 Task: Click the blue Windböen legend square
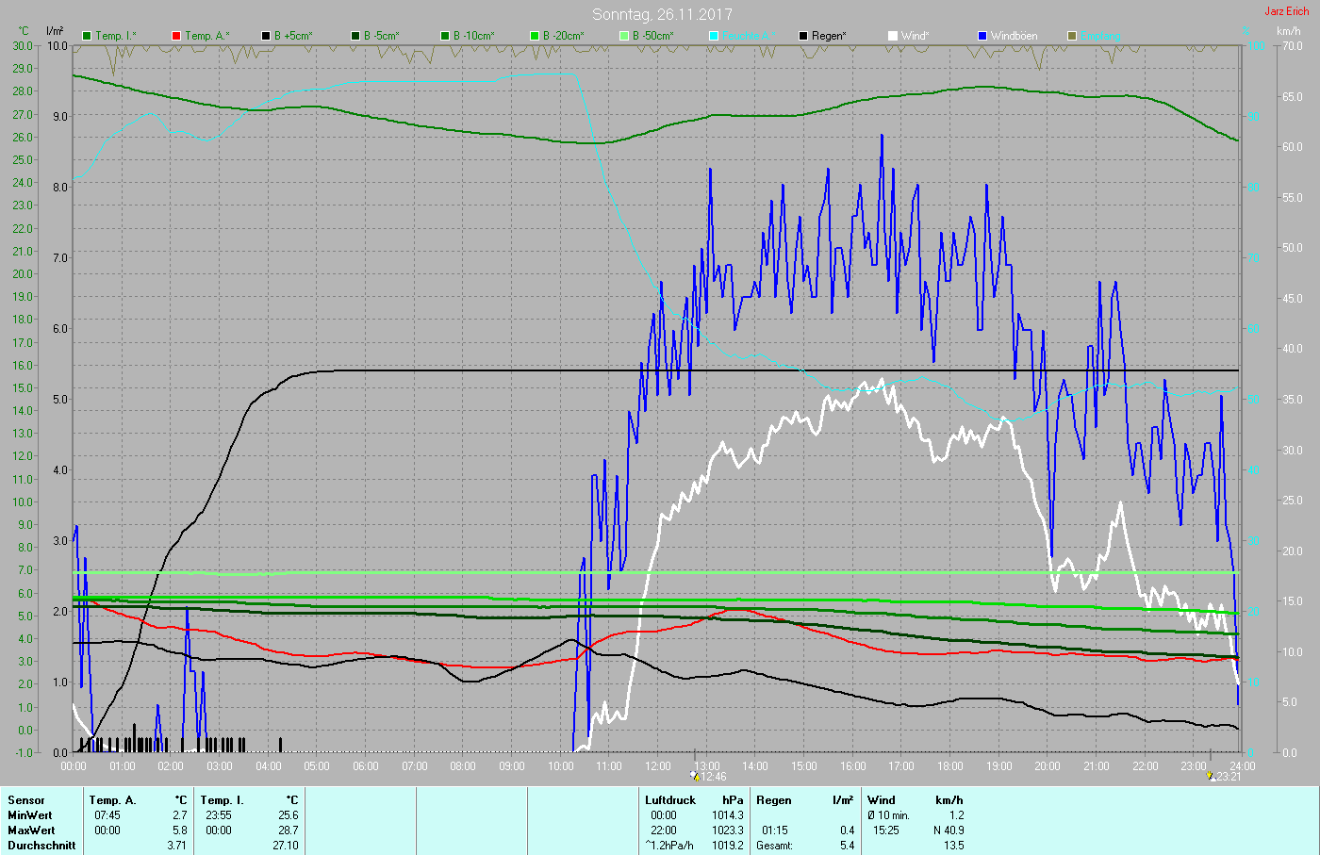click(x=982, y=36)
